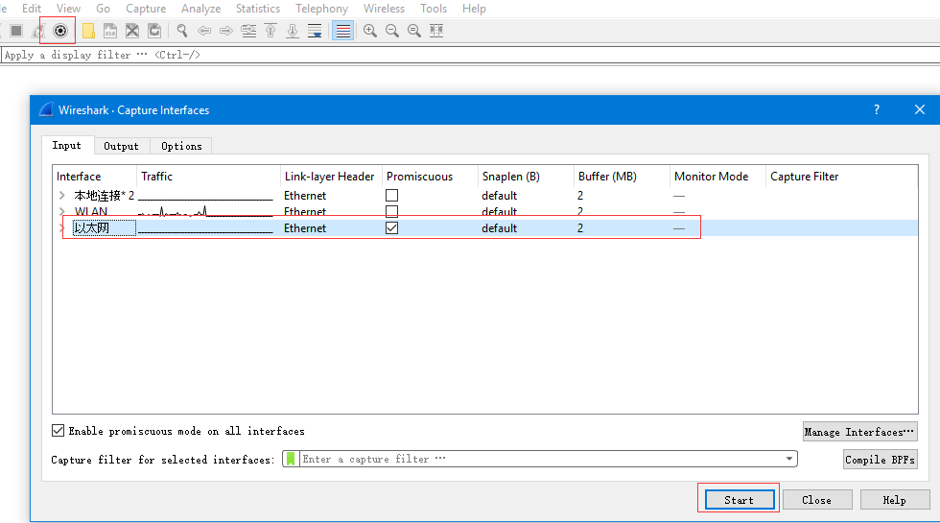940x523 pixels.
Task: Expand the WLAN interface row
Action: (x=61, y=211)
